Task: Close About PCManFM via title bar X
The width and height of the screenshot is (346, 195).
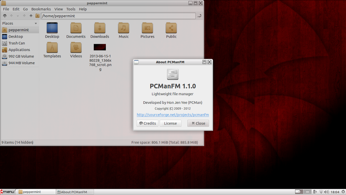Action: [209, 62]
